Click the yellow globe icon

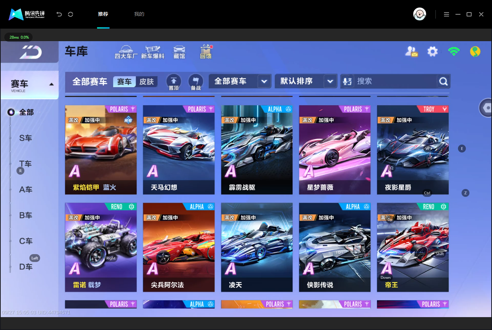click(x=475, y=52)
